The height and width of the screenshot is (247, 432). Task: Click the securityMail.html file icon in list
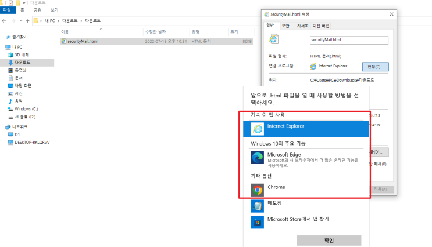coord(63,41)
